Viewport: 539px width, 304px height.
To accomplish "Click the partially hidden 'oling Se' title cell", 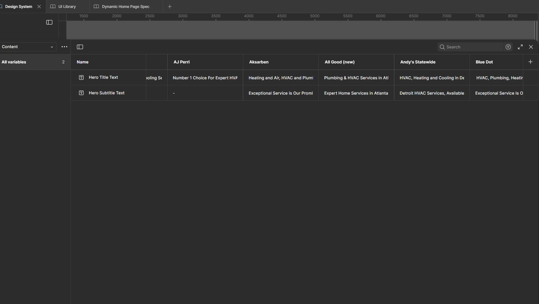I will point(157,78).
